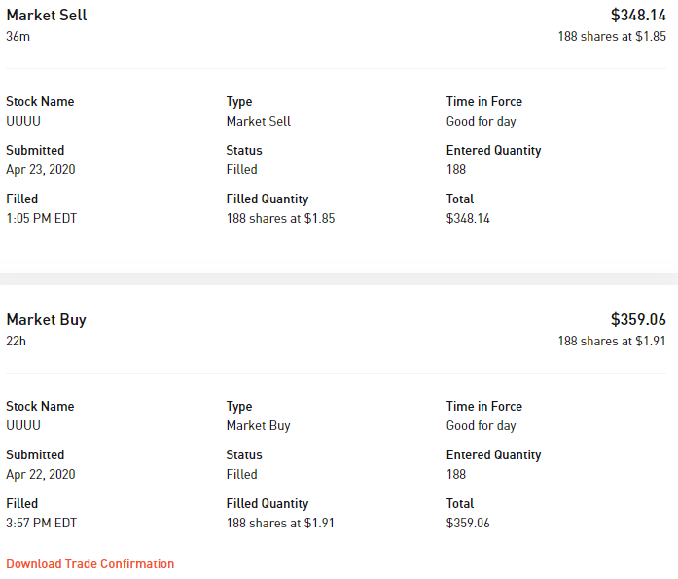Screen dimensions: 678x579
Task: Click '188 shares at $1.85' under Filled Quantity
Action: point(280,219)
